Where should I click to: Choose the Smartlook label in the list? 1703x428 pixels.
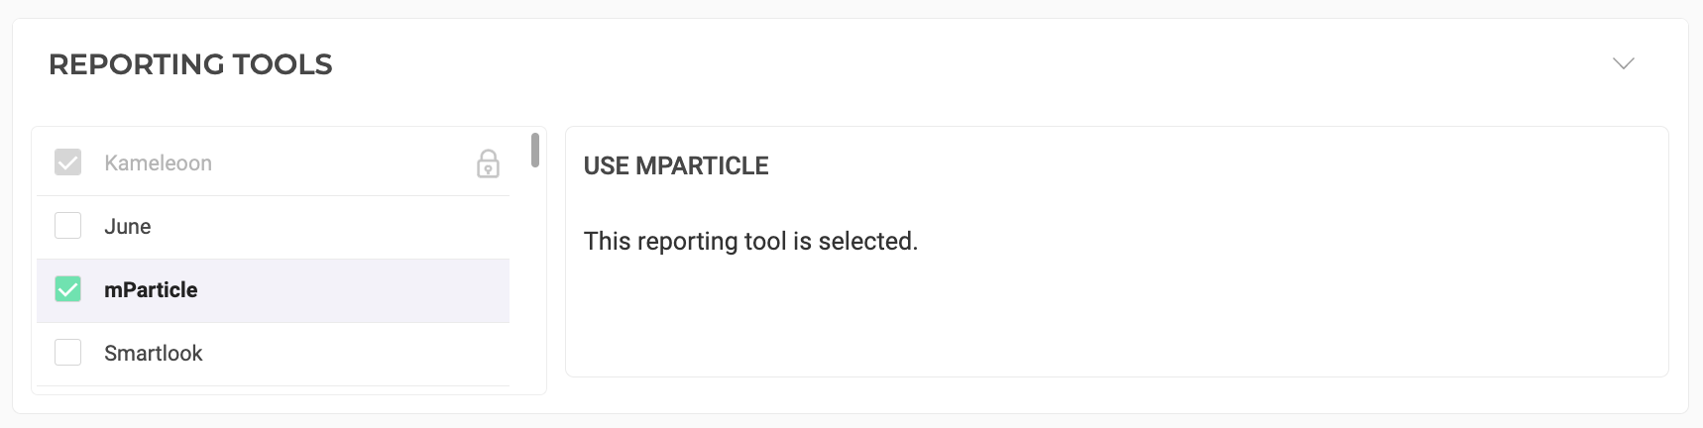[x=154, y=354]
